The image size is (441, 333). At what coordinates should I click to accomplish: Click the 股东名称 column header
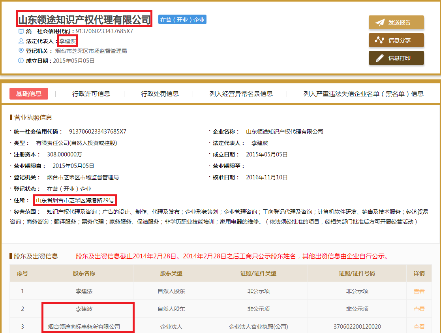84,273
